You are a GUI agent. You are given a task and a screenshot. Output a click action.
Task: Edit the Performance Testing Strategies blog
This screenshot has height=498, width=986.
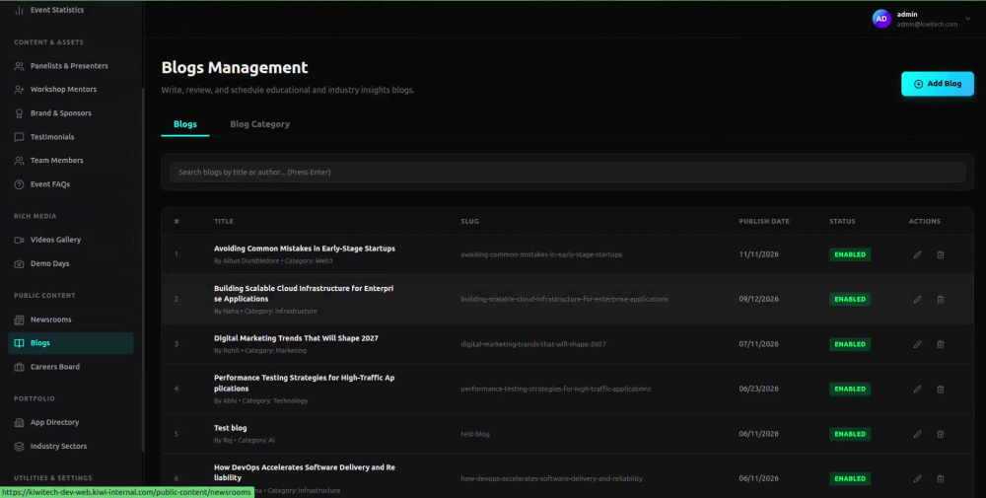(917, 390)
